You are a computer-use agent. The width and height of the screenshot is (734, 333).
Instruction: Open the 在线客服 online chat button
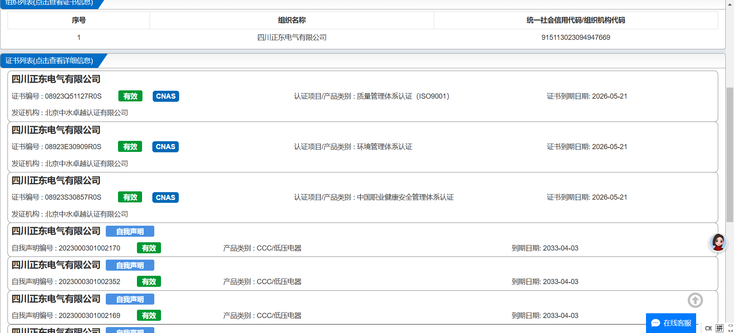(671, 323)
